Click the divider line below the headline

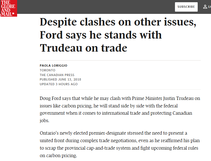pos(120,60)
